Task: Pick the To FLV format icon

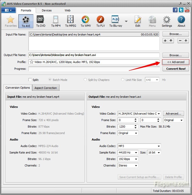Action: [100, 21]
